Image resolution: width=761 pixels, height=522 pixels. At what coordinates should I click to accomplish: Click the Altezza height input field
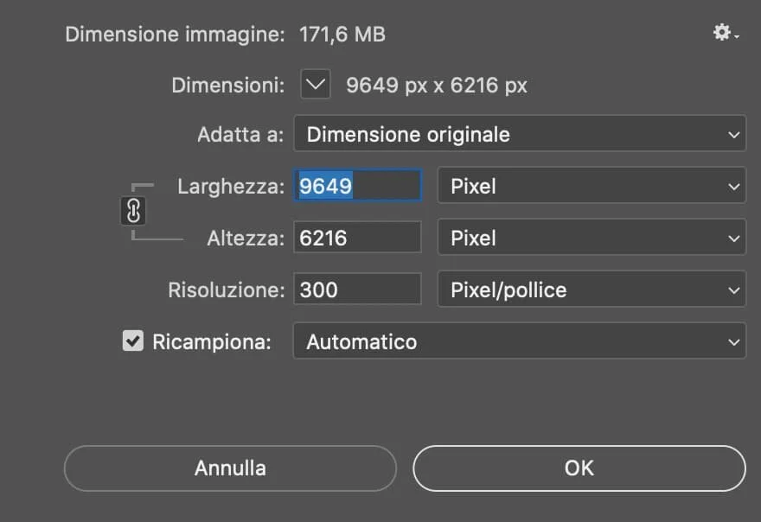[358, 237]
